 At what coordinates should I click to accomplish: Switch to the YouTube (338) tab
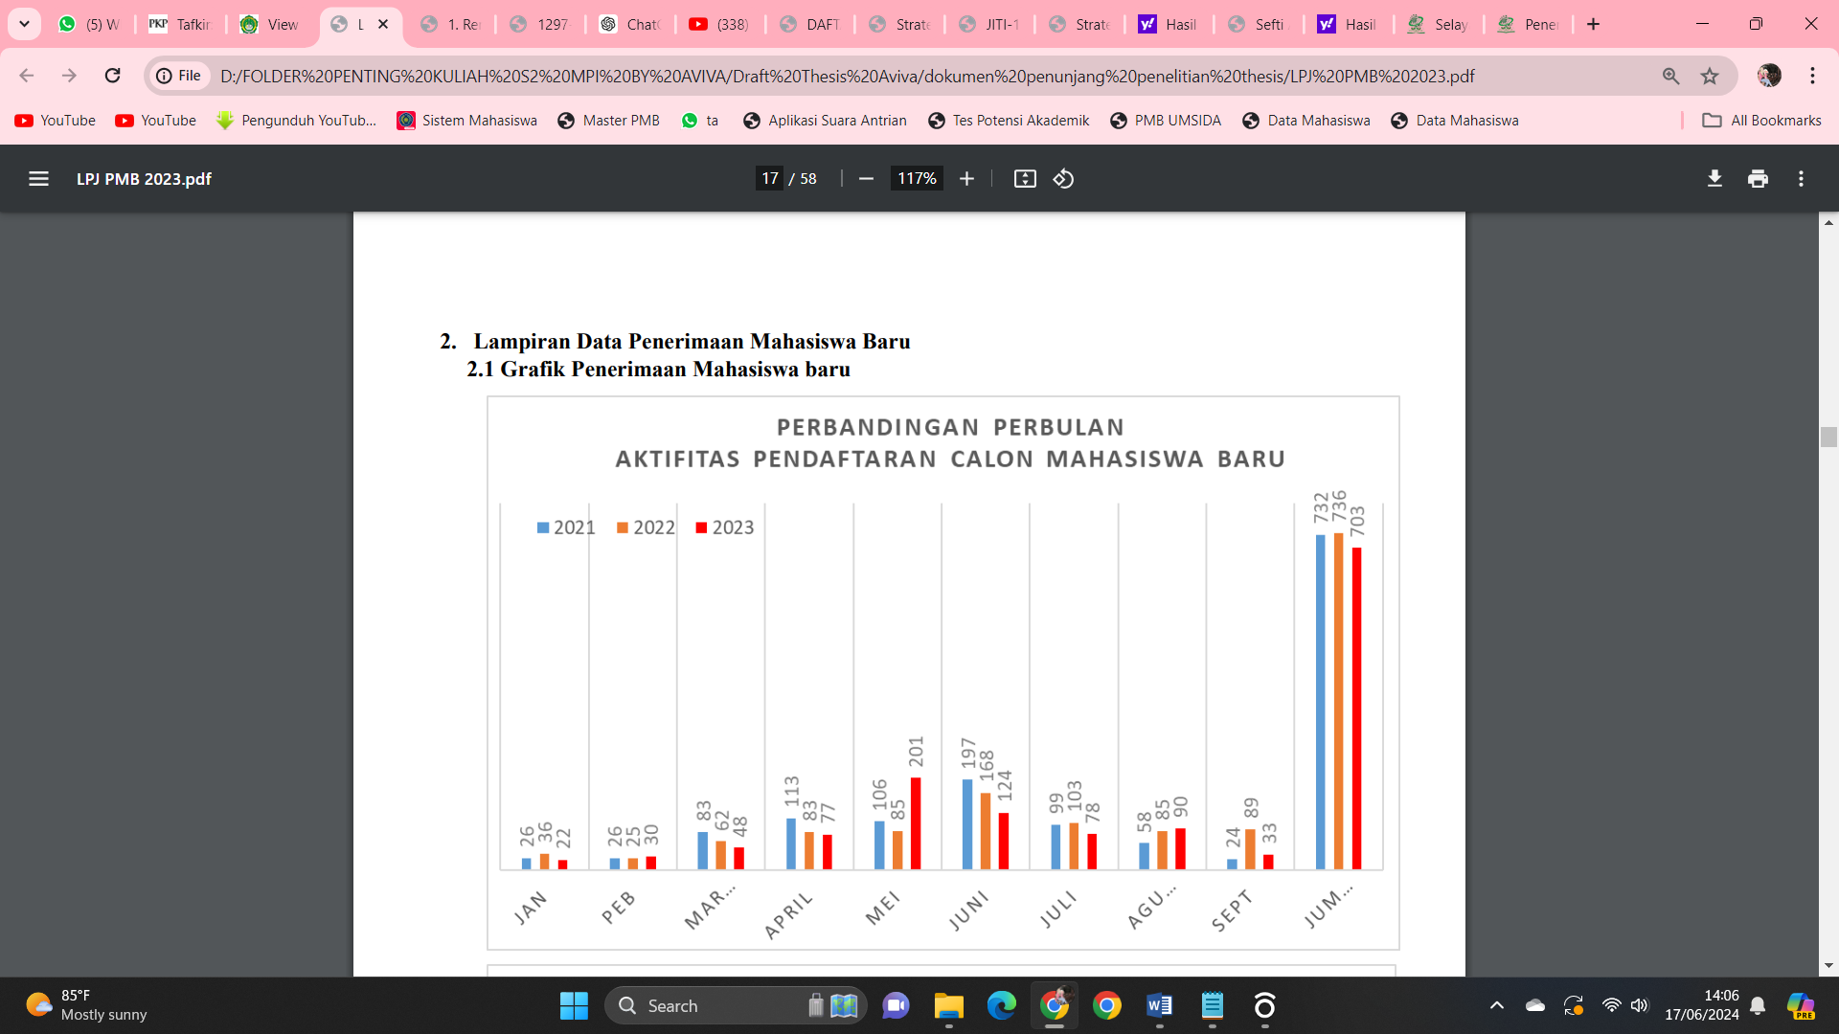[720, 24]
